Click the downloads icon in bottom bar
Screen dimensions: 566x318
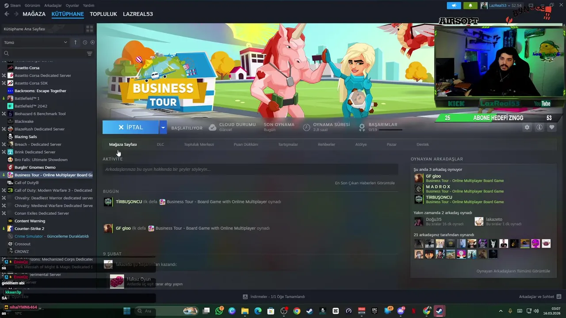pos(245,297)
